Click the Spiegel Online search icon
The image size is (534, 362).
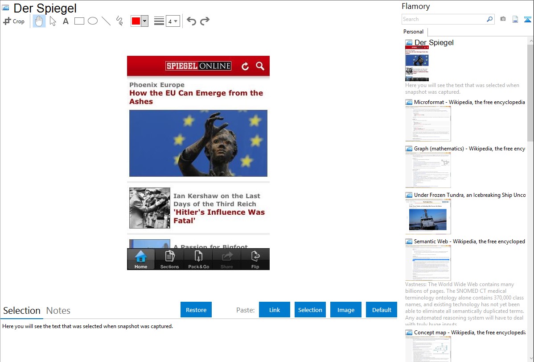(x=260, y=66)
